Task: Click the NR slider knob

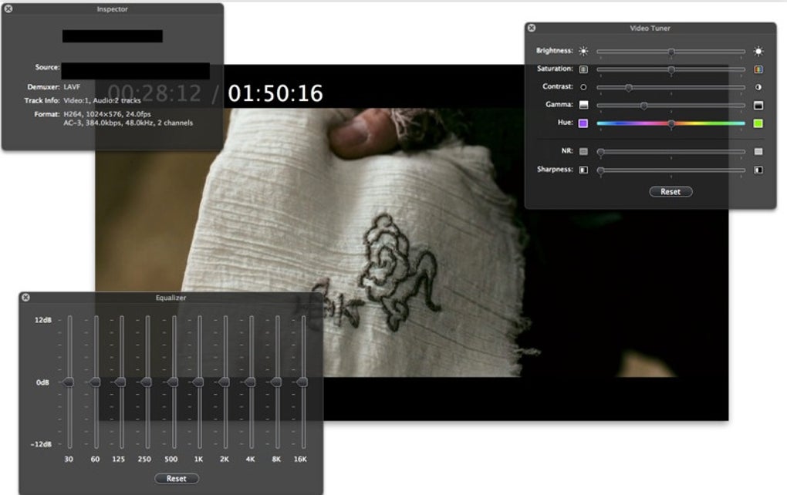Action: (x=601, y=152)
